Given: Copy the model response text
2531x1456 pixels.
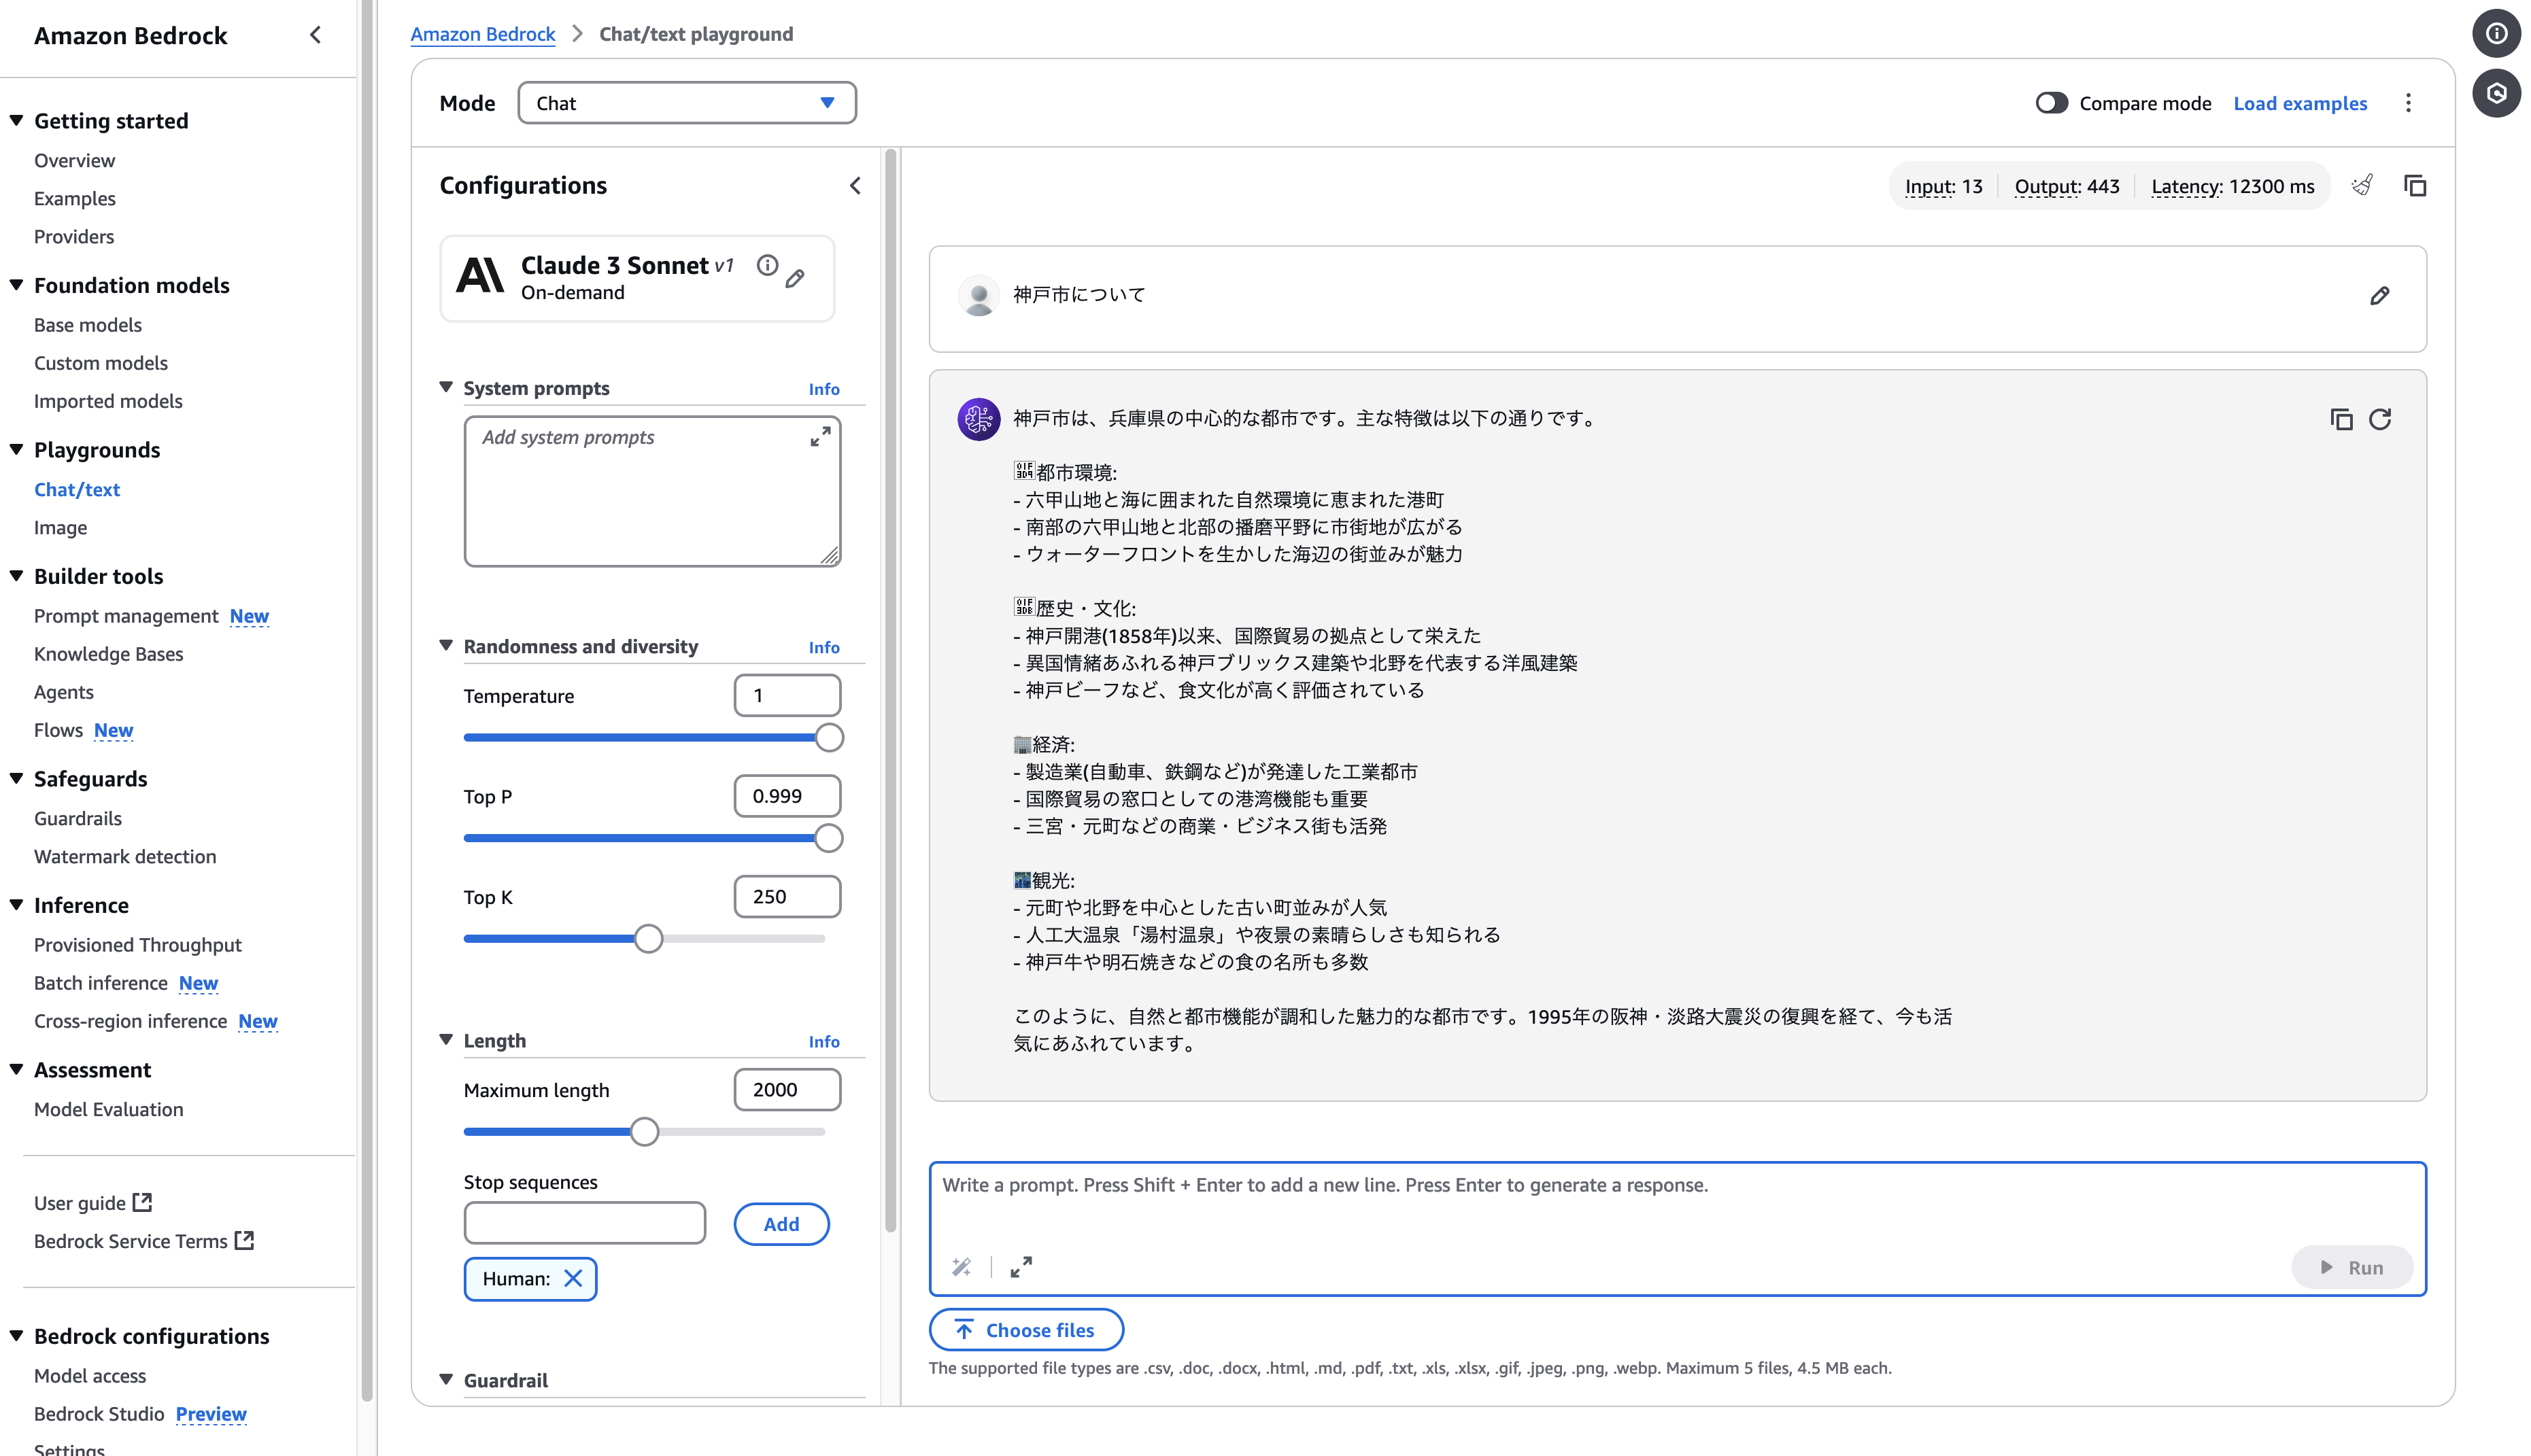Looking at the screenshot, I should (2341, 419).
